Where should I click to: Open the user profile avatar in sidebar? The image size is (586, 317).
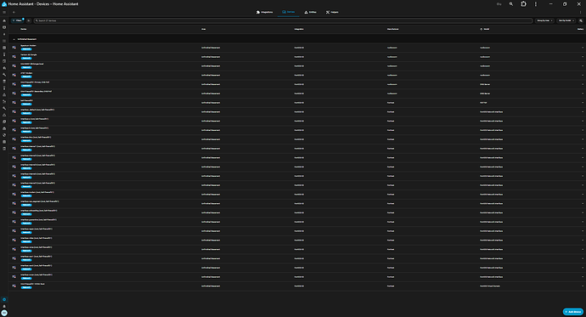pos(4,313)
